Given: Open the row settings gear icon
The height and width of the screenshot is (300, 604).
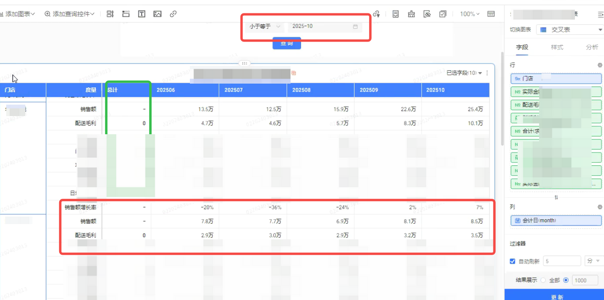Looking at the screenshot, I should (600, 65).
